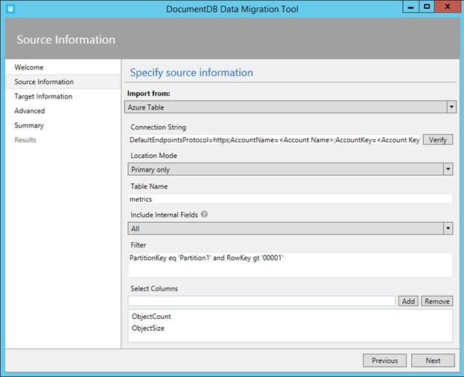Open the Summary step
This screenshot has width=464, height=377.
(x=29, y=125)
